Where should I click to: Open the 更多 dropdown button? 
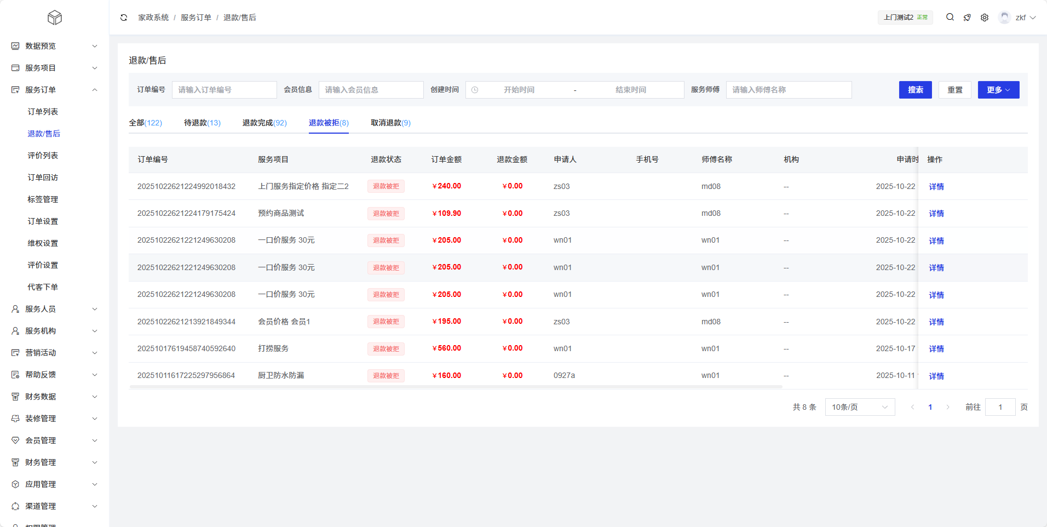click(998, 90)
